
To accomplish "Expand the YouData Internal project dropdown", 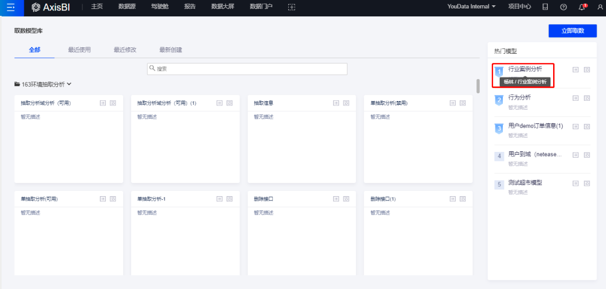I will [x=471, y=6].
